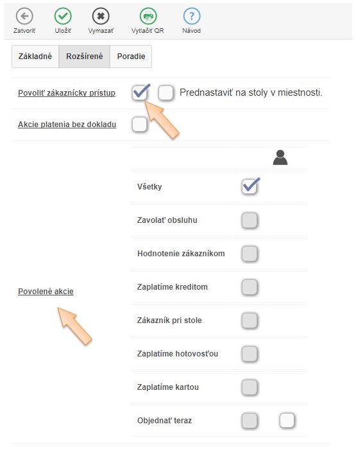Tick the Zavolať obsluhu checkbox
This screenshot has height=456, width=356.
[x=250, y=220]
